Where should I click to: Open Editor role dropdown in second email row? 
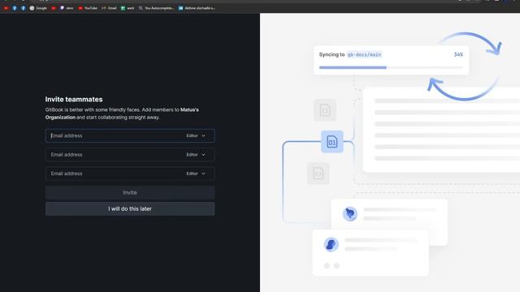point(196,155)
